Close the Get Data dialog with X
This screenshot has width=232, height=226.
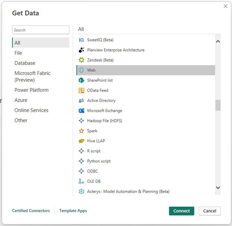[x=225, y=6]
